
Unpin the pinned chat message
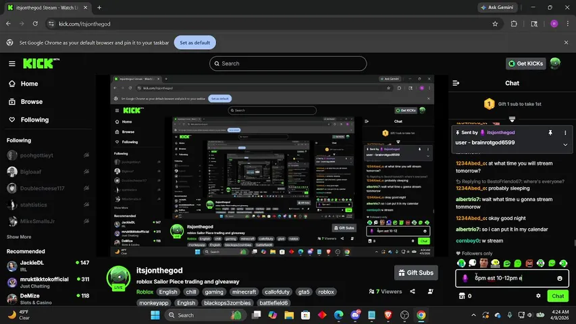pos(550,132)
